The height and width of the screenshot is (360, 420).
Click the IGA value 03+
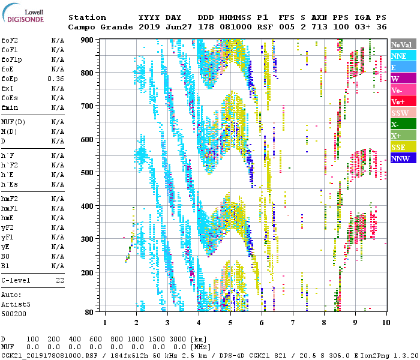click(x=362, y=27)
